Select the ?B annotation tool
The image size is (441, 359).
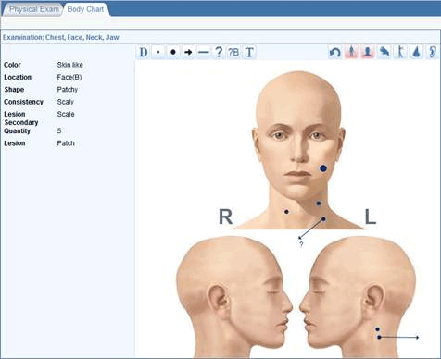click(x=233, y=52)
